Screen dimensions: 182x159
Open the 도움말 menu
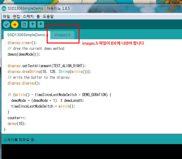click(48, 16)
